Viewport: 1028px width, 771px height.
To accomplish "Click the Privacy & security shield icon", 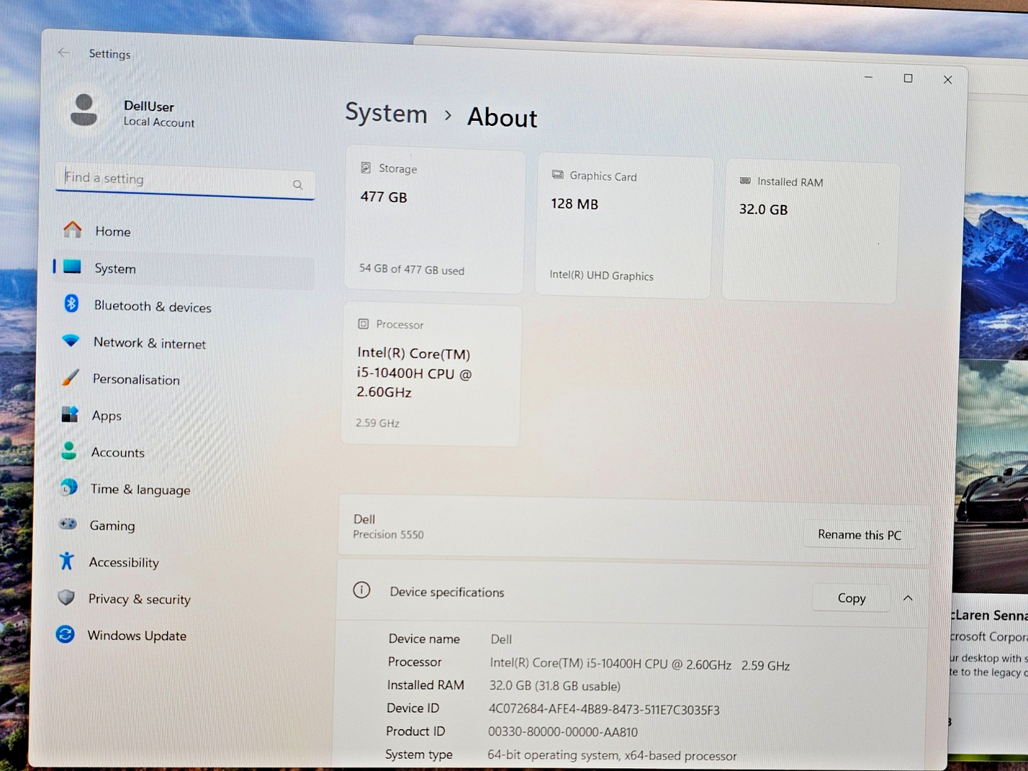I will point(66,597).
